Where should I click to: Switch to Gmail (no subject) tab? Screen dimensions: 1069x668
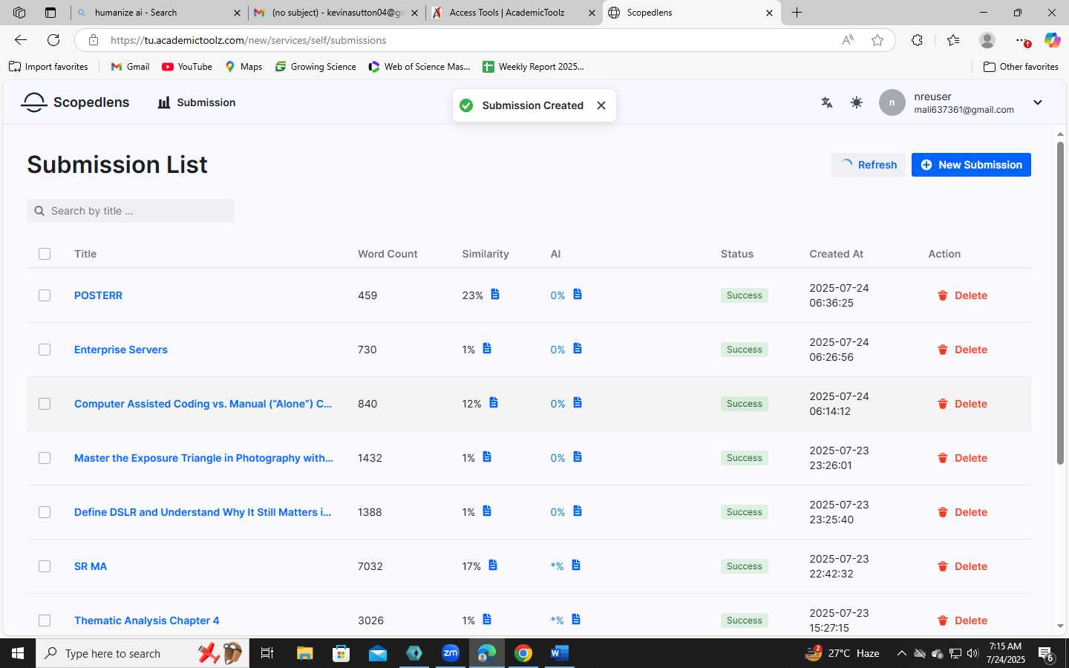[336, 13]
